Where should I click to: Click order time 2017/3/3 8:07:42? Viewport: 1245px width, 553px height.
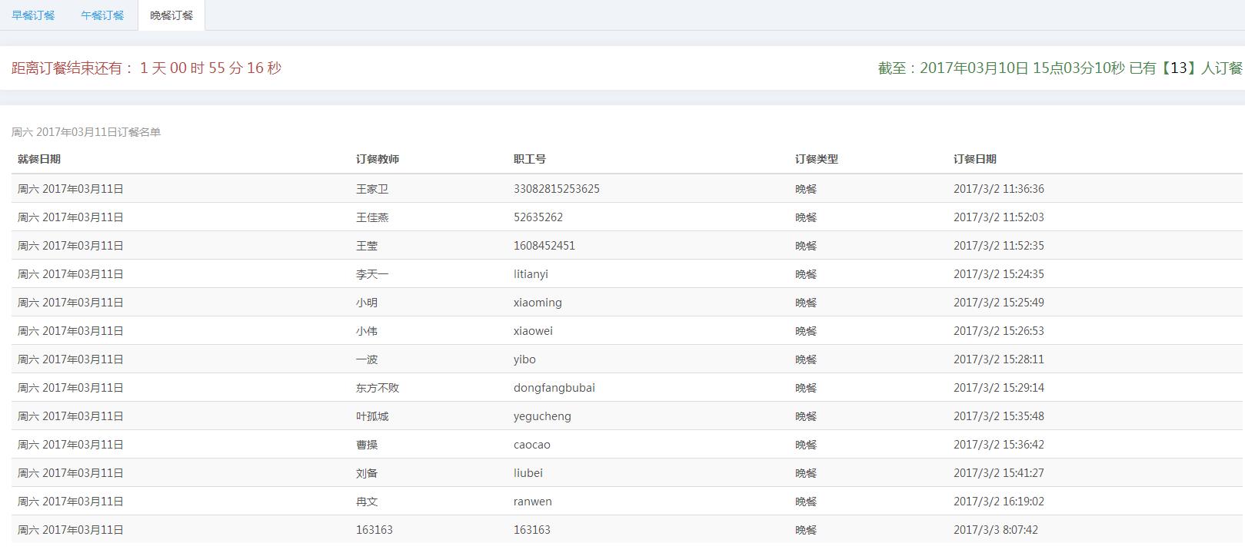coord(996,530)
